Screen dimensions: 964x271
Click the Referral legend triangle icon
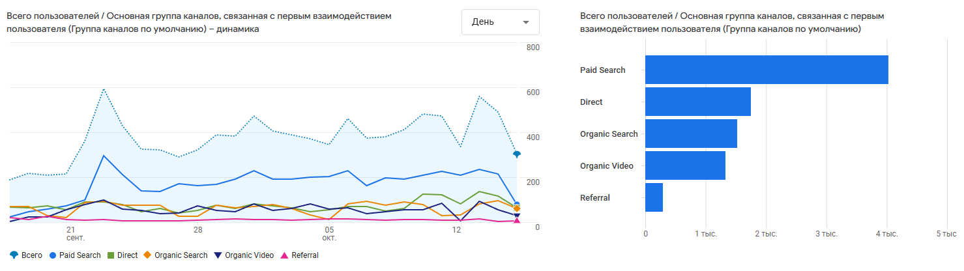pos(284,255)
